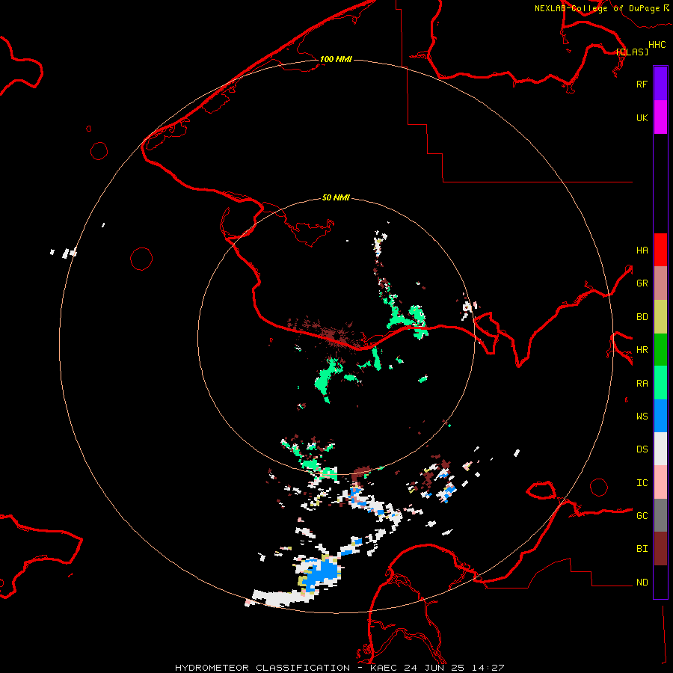Pick the dark green HR legend swatch
The width and height of the screenshot is (673, 673).
[660, 350]
